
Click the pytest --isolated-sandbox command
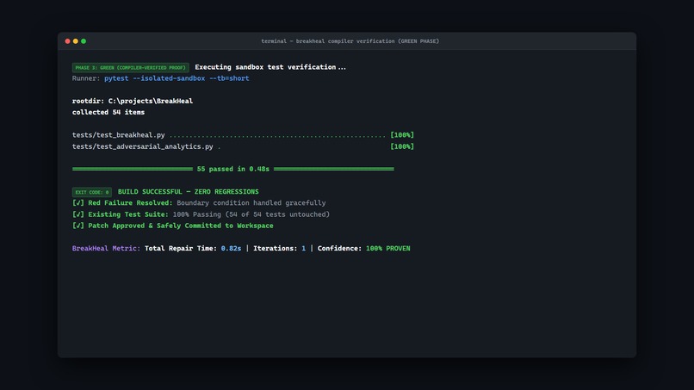coord(177,78)
